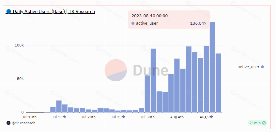276x132 pixels.
Task: Click the tk-research avatar icon
Action: [x=8, y=123]
